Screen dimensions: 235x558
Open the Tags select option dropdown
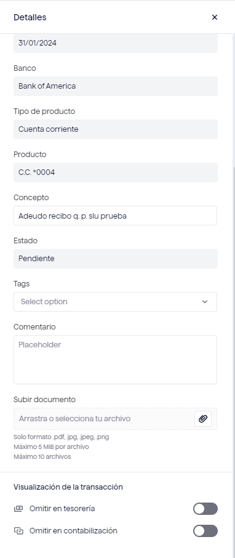pos(115,302)
